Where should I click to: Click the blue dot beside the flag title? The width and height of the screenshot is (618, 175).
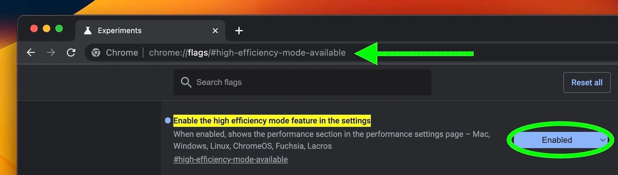coord(168,121)
